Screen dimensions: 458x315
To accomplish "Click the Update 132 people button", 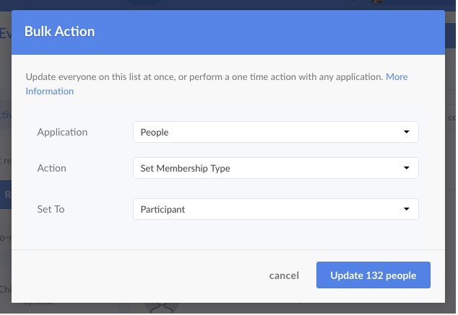I will tap(373, 275).
